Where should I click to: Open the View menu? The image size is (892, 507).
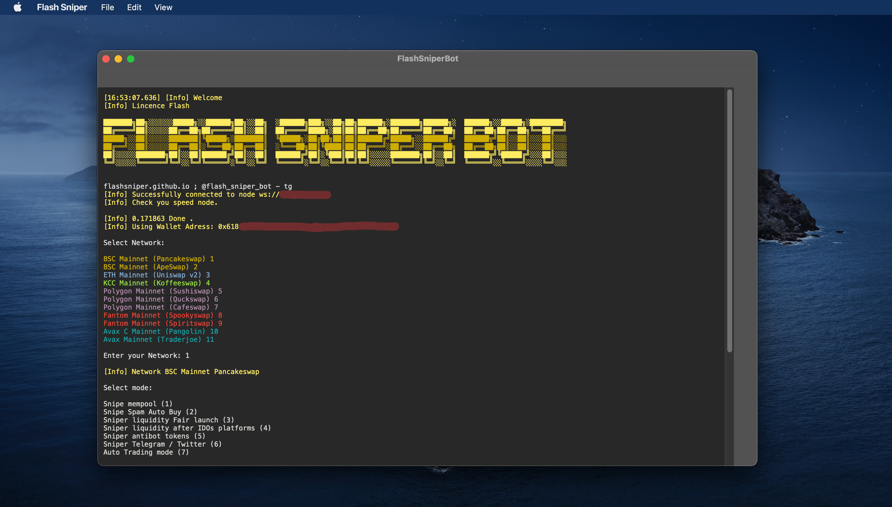163,7
